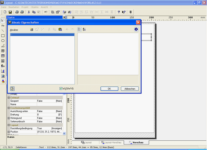The image size is (207, 150).
Task: Close the Absatz-Eigenschaften dialog
Action: pyautogui.click(x=138, y=22)
